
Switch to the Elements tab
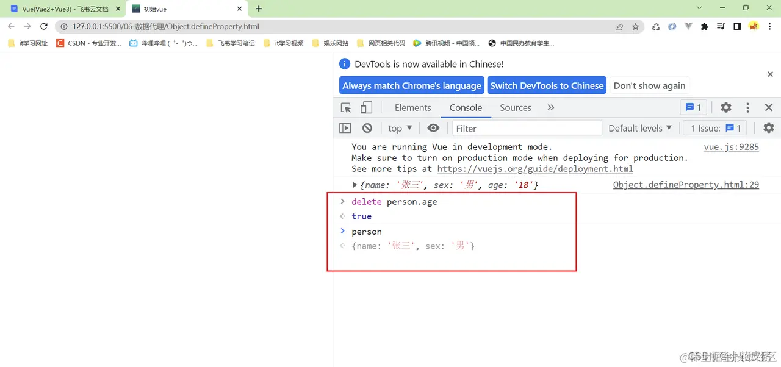click(412, 107)
